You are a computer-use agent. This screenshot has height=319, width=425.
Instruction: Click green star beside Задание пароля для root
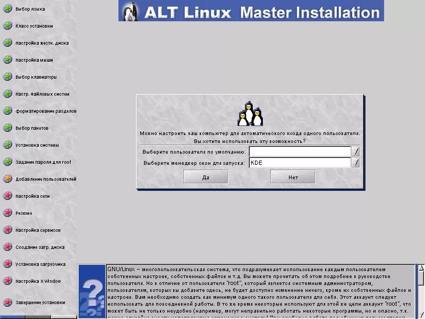[7, 162]
